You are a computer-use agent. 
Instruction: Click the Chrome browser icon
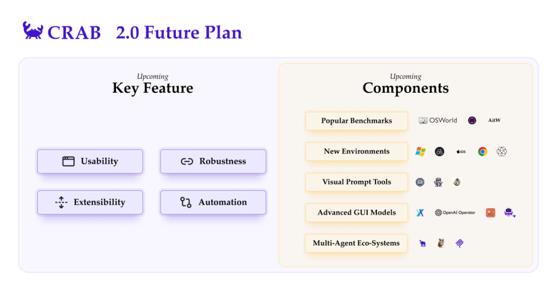pyautogui.click(x=482, y=151)
